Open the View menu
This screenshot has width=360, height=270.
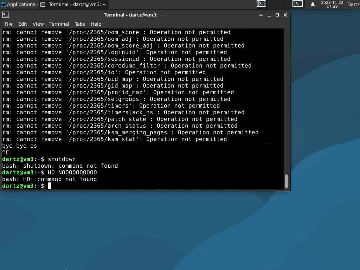pos(38,24)
